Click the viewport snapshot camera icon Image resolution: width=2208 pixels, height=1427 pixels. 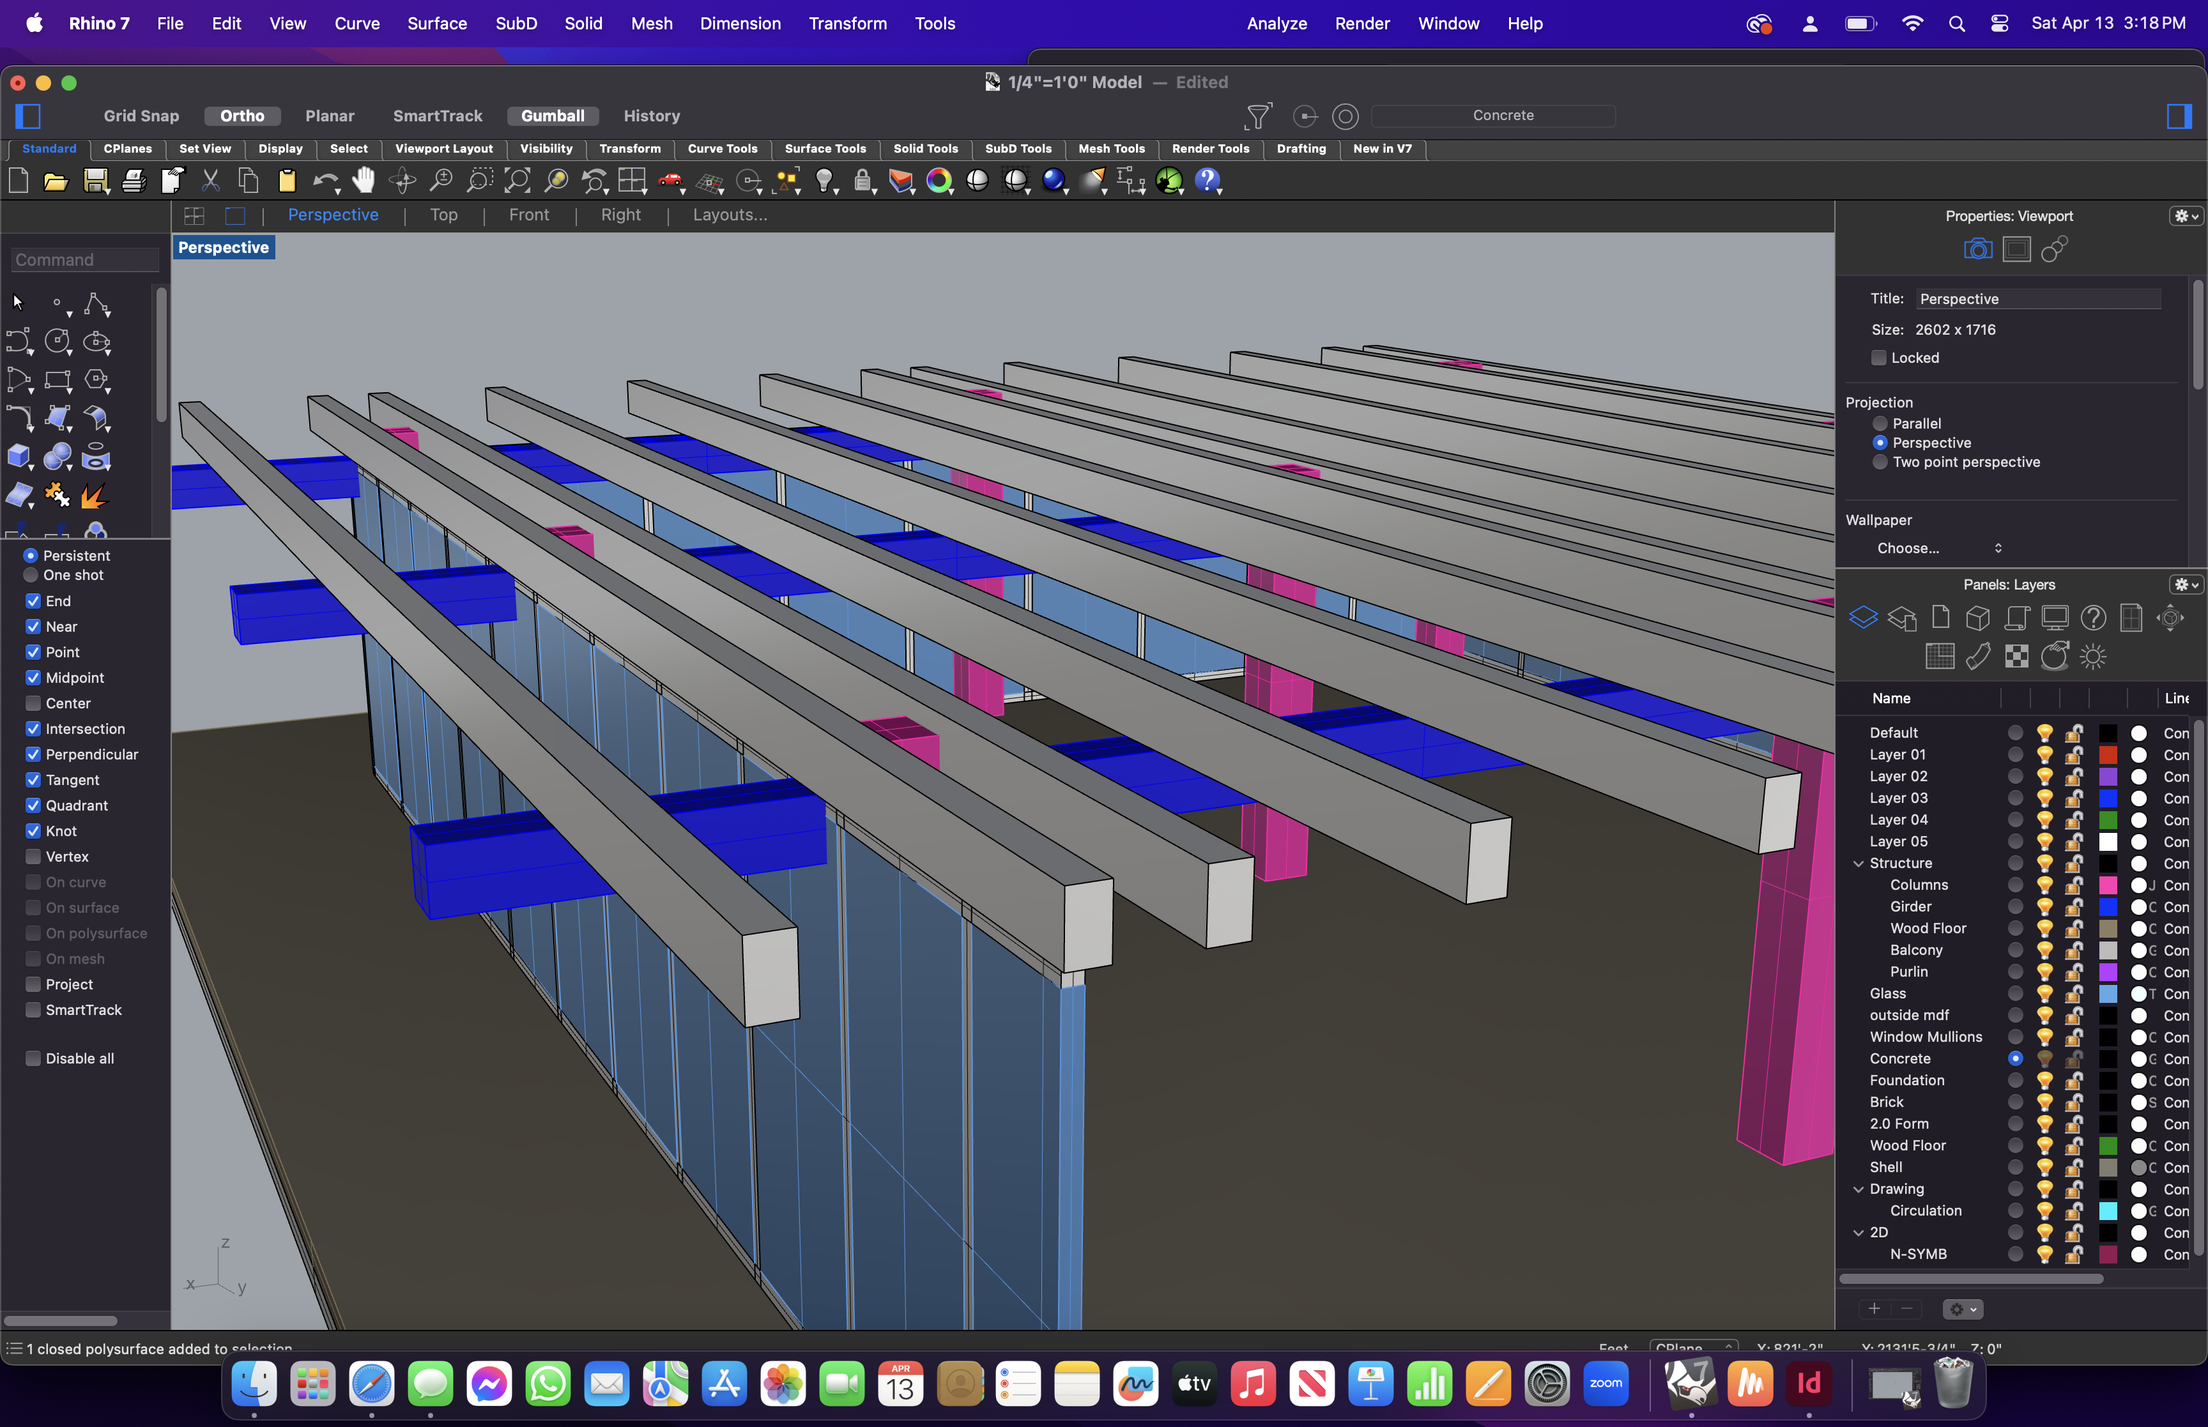pos(1978,248)
